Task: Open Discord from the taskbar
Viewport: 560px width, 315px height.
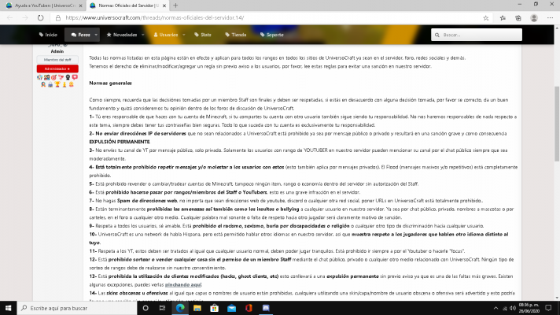Action: [266, 308]
